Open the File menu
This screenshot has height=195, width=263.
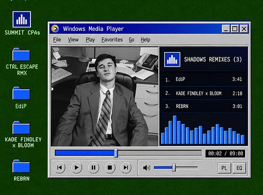(x=57, y=40)
